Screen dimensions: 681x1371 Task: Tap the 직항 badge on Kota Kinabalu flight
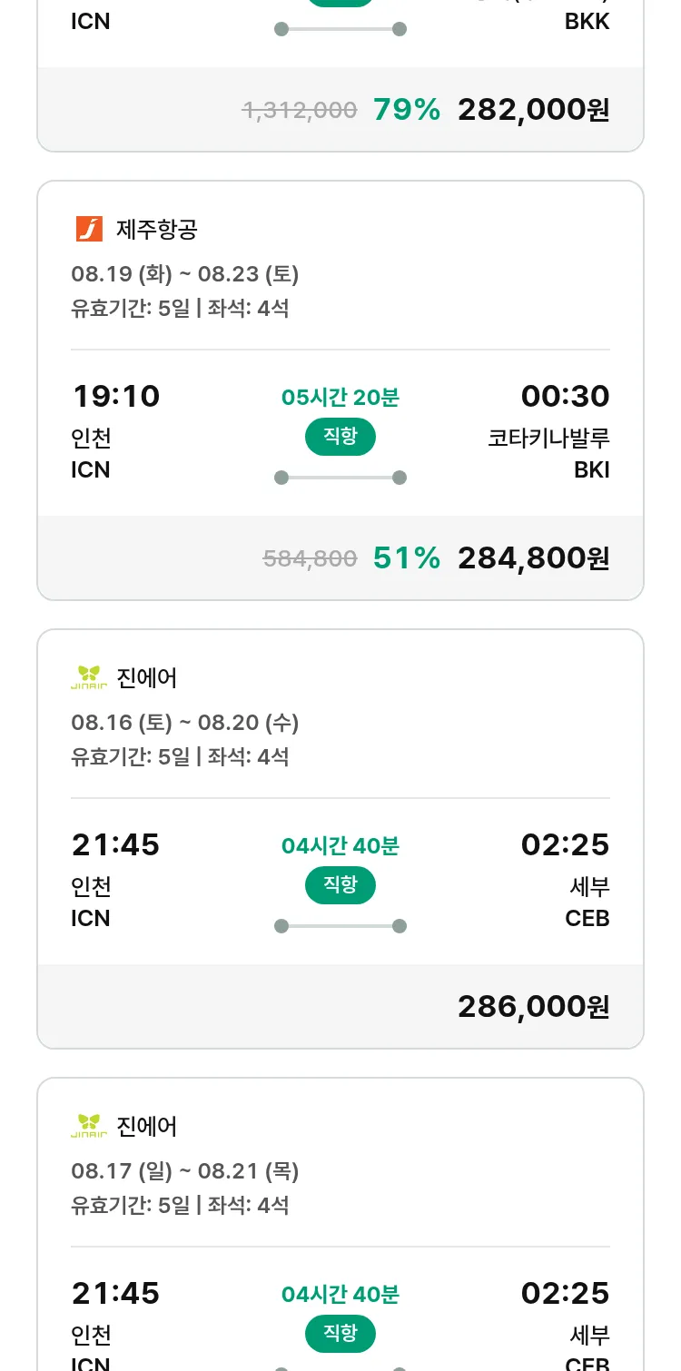point(340,437)
